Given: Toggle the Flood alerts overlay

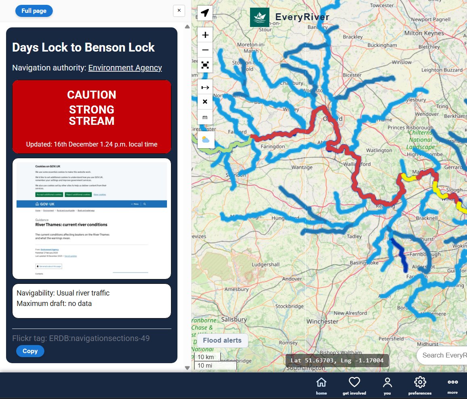Looking at the screenshot, I should [222, 341].
